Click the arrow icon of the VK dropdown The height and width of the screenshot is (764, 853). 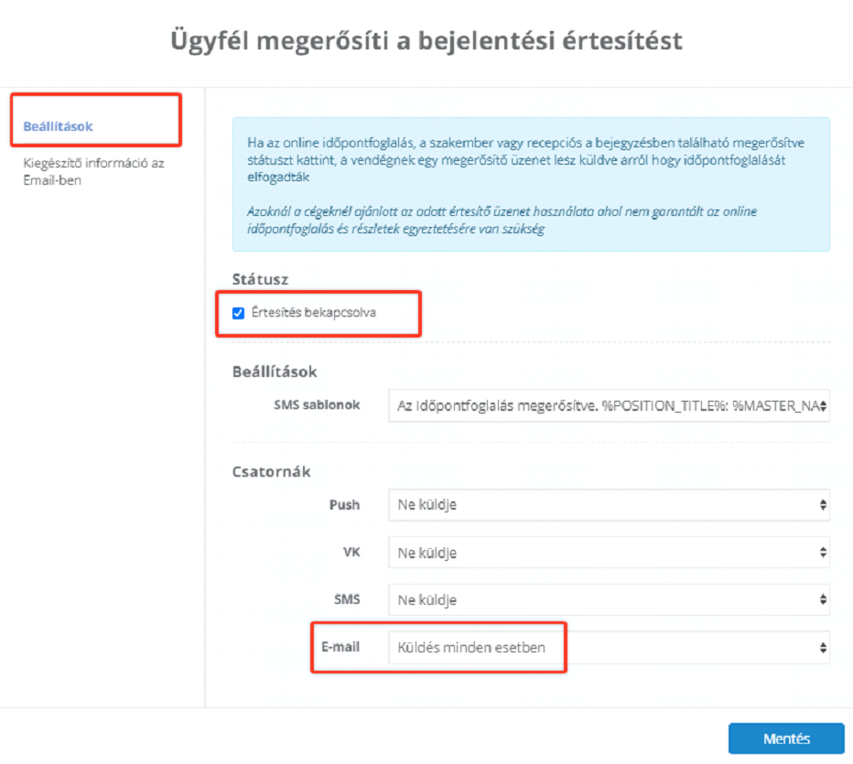[x=823, y=552]
